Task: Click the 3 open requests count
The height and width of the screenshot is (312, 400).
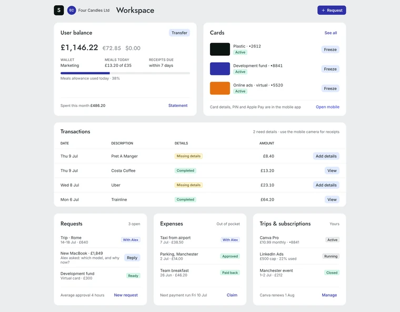Action: [x=134, y=224]
